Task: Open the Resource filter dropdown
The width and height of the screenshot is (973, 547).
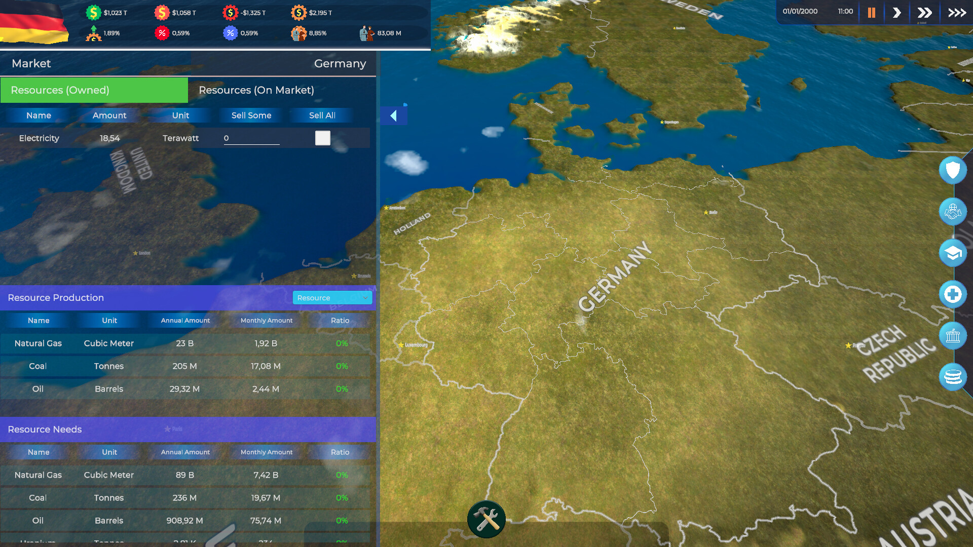Action: coord(332,298)
